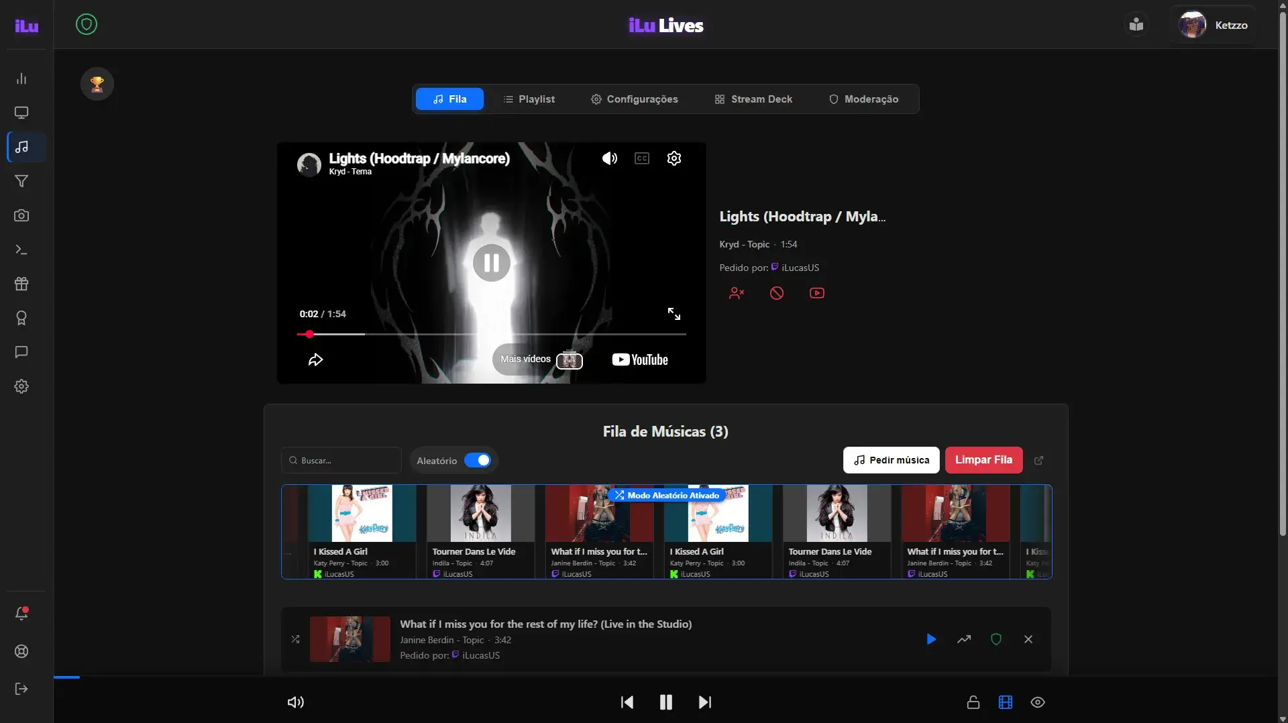
Task: Play the What if I miss you queue row
Action: 931,639
